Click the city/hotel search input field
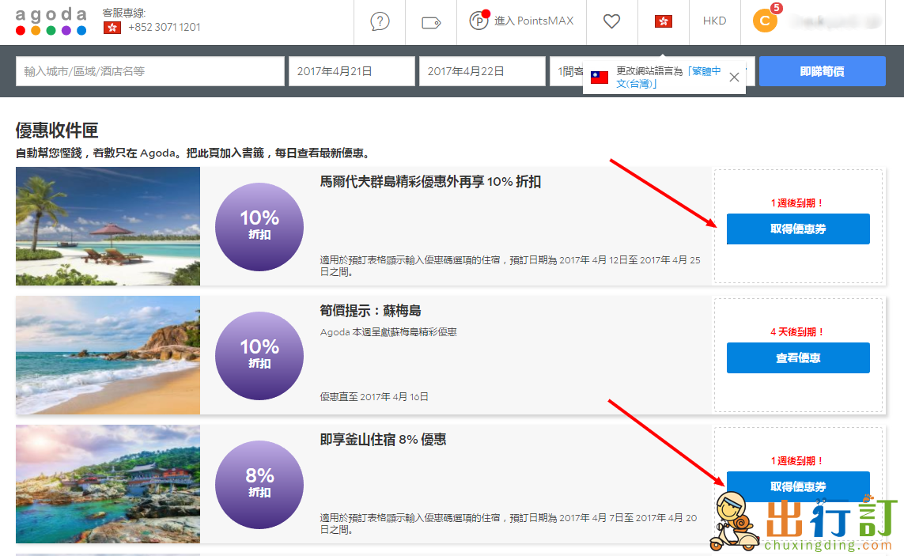The image size is (904, 556). click(150, 71)
